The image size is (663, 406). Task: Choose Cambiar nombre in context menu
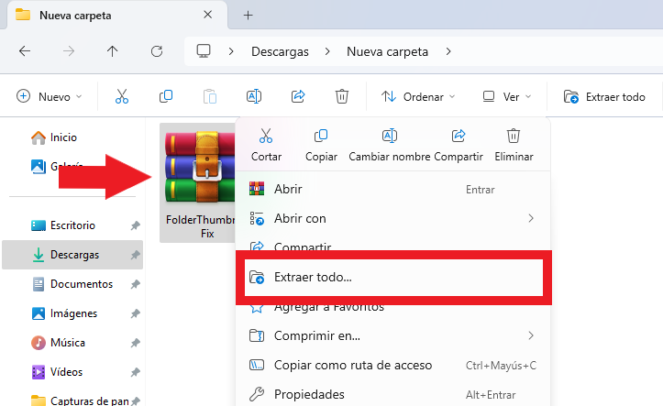click(390, 145)
